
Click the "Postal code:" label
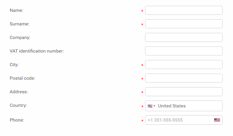coord(23,78)
